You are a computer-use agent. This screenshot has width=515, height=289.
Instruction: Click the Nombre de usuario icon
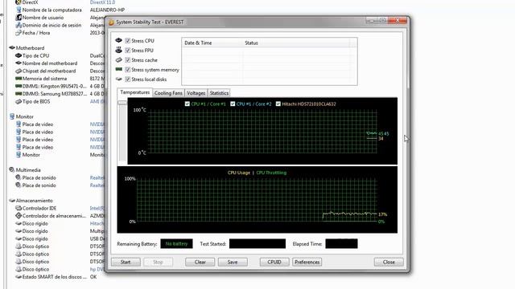coord(19,18)
